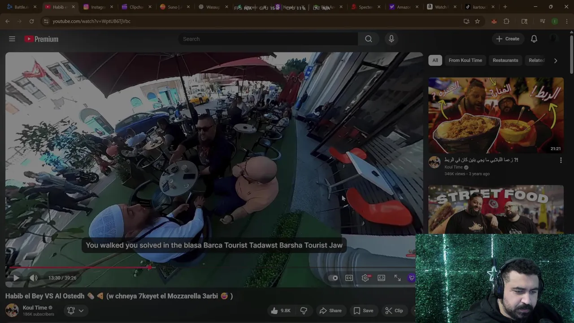
Task: Open options menu for first recommended video
Action: [561, 160]
